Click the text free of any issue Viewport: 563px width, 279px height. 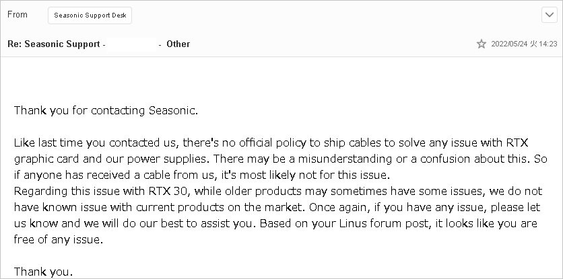59,239
